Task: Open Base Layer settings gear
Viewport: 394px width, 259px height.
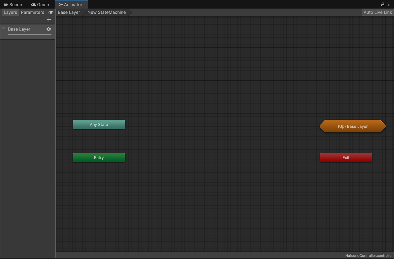Action: [x=49, y=29]
